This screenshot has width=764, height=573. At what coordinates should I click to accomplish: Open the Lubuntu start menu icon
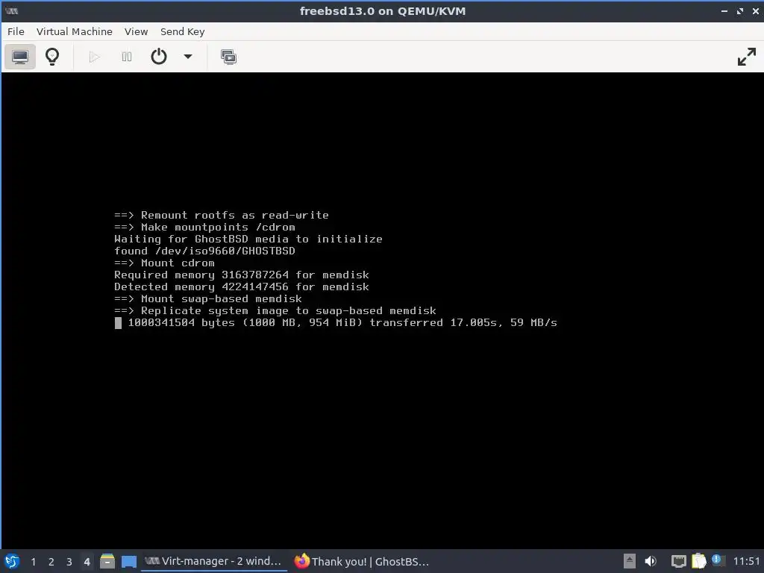click(x=12, y=561)
